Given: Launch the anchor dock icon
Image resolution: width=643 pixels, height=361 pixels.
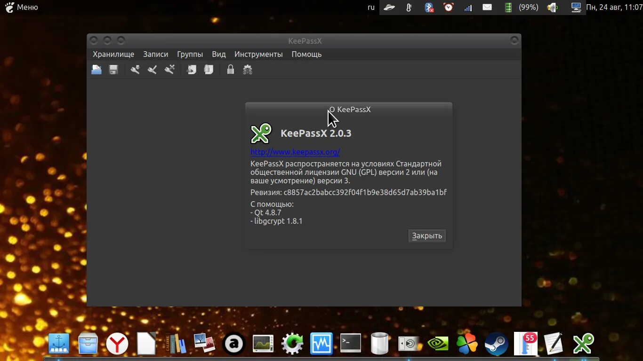Looking at the screenshot, I should [59, 344].
